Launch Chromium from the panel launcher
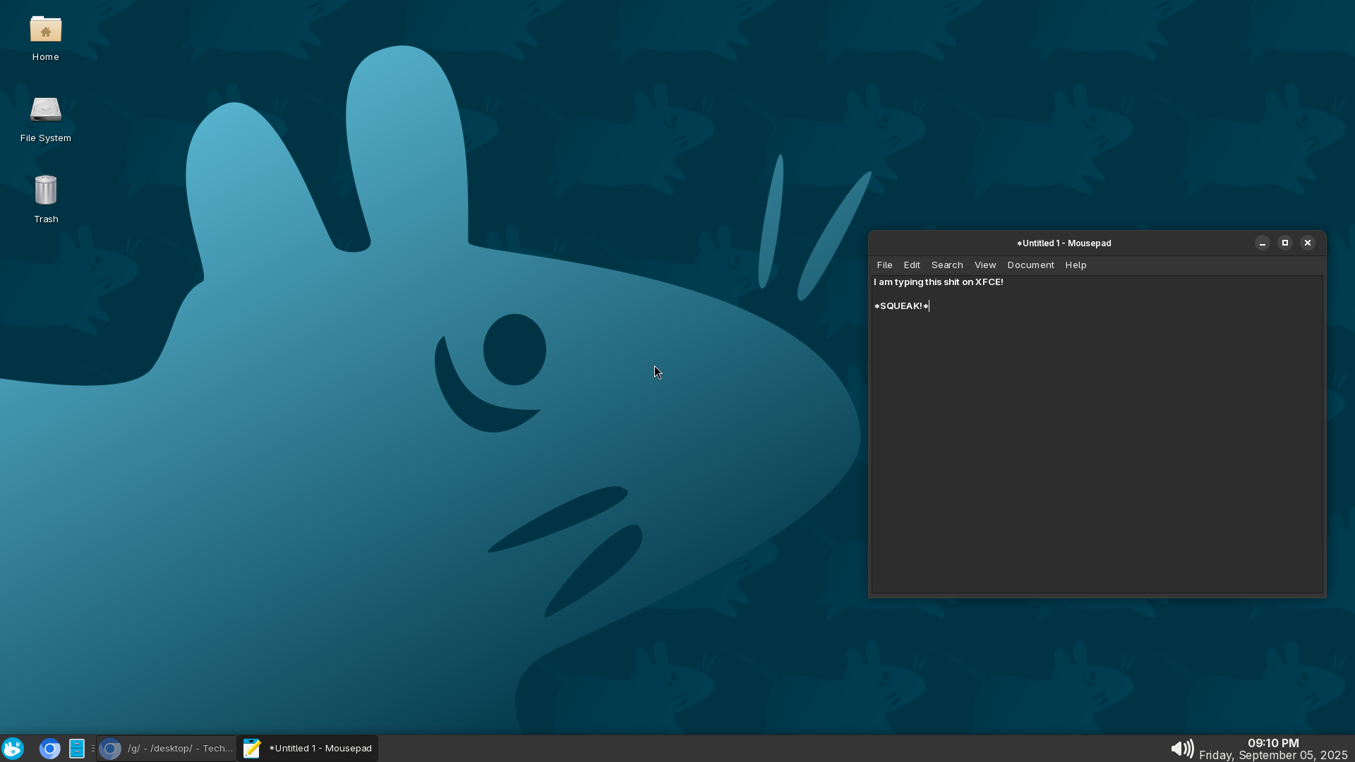This screenshot has width=1355, height=762. click(x=49, y=749)
